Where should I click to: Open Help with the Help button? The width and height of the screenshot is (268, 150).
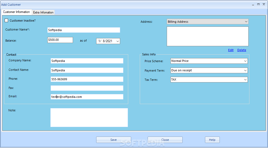coord(212,140)
